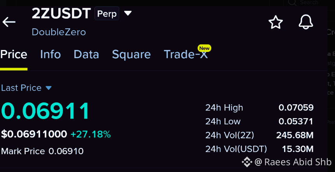Click the Mark Price 0.06910 value
The image size is (335, 172).
(66, 151)
